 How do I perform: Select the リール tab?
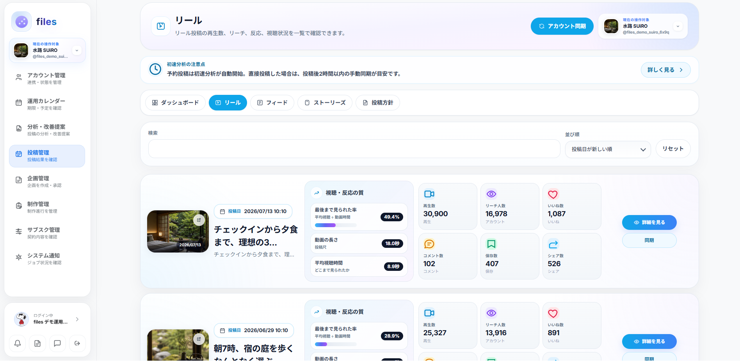(228, 103)
